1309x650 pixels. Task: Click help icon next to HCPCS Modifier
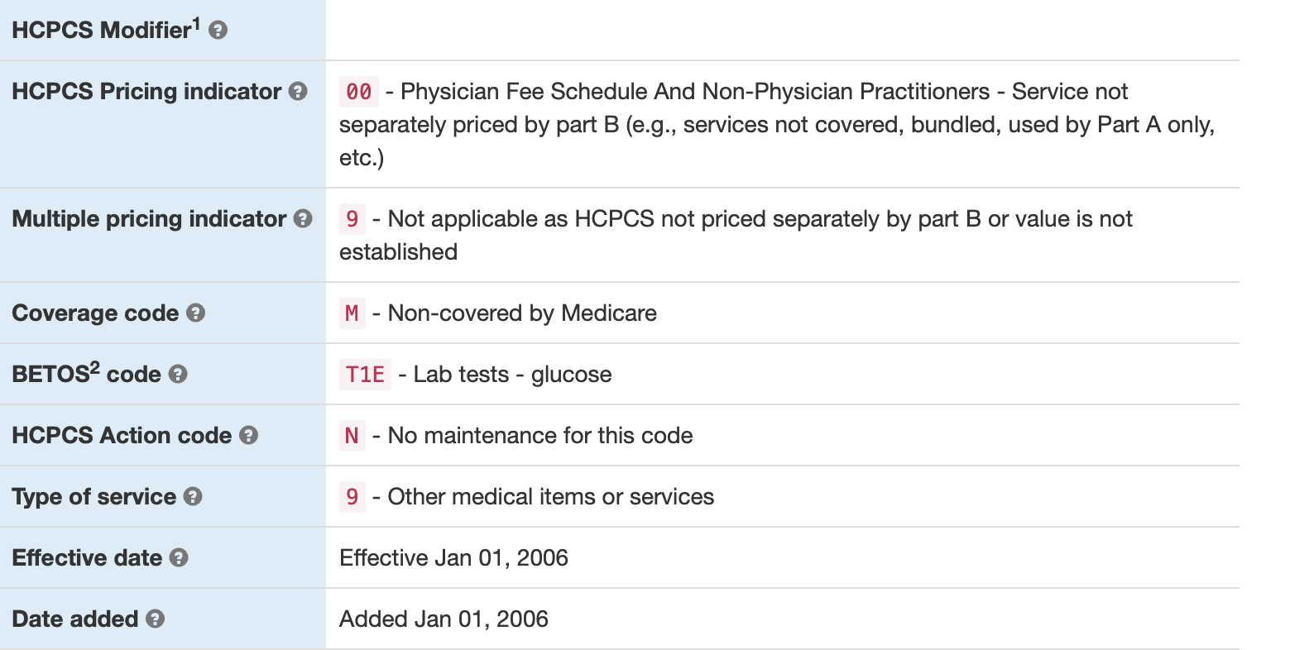click(218, 31)
